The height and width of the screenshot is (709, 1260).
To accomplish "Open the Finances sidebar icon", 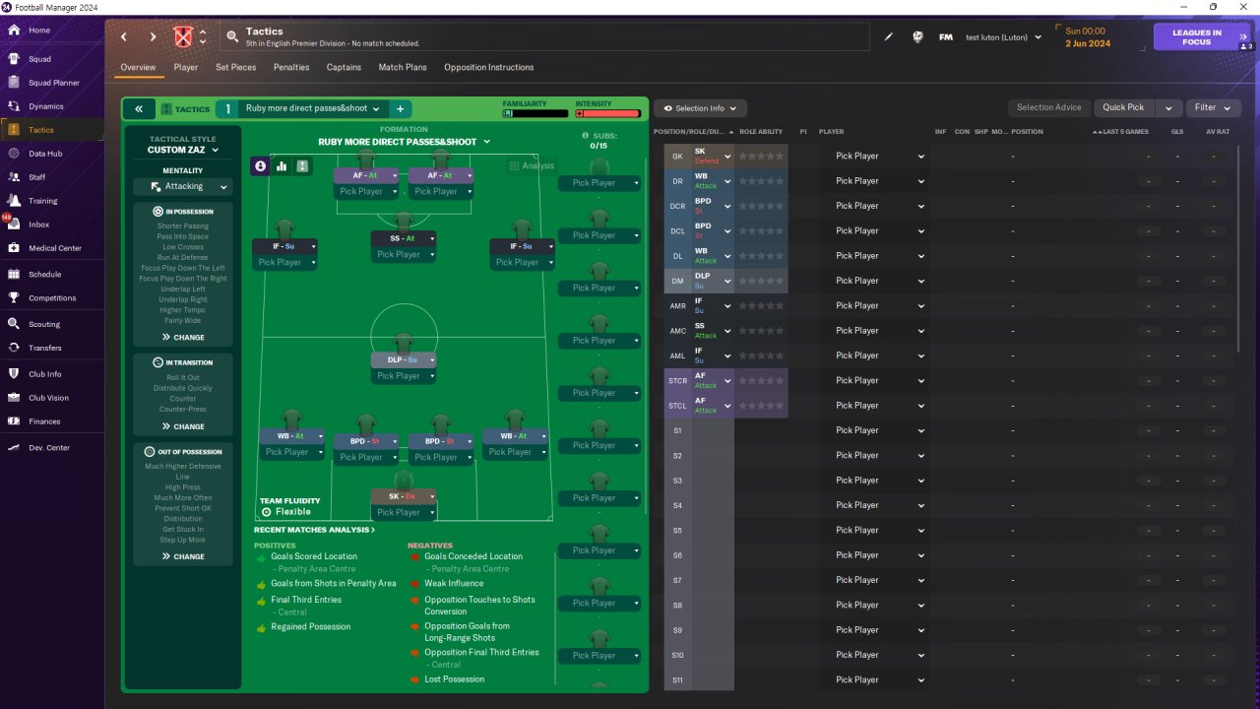I will tap(14, 421).
